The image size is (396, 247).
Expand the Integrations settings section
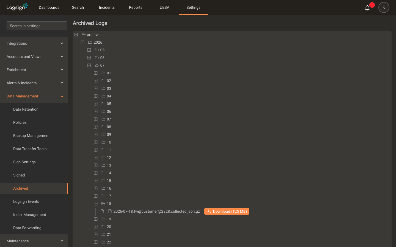(34, 43)
